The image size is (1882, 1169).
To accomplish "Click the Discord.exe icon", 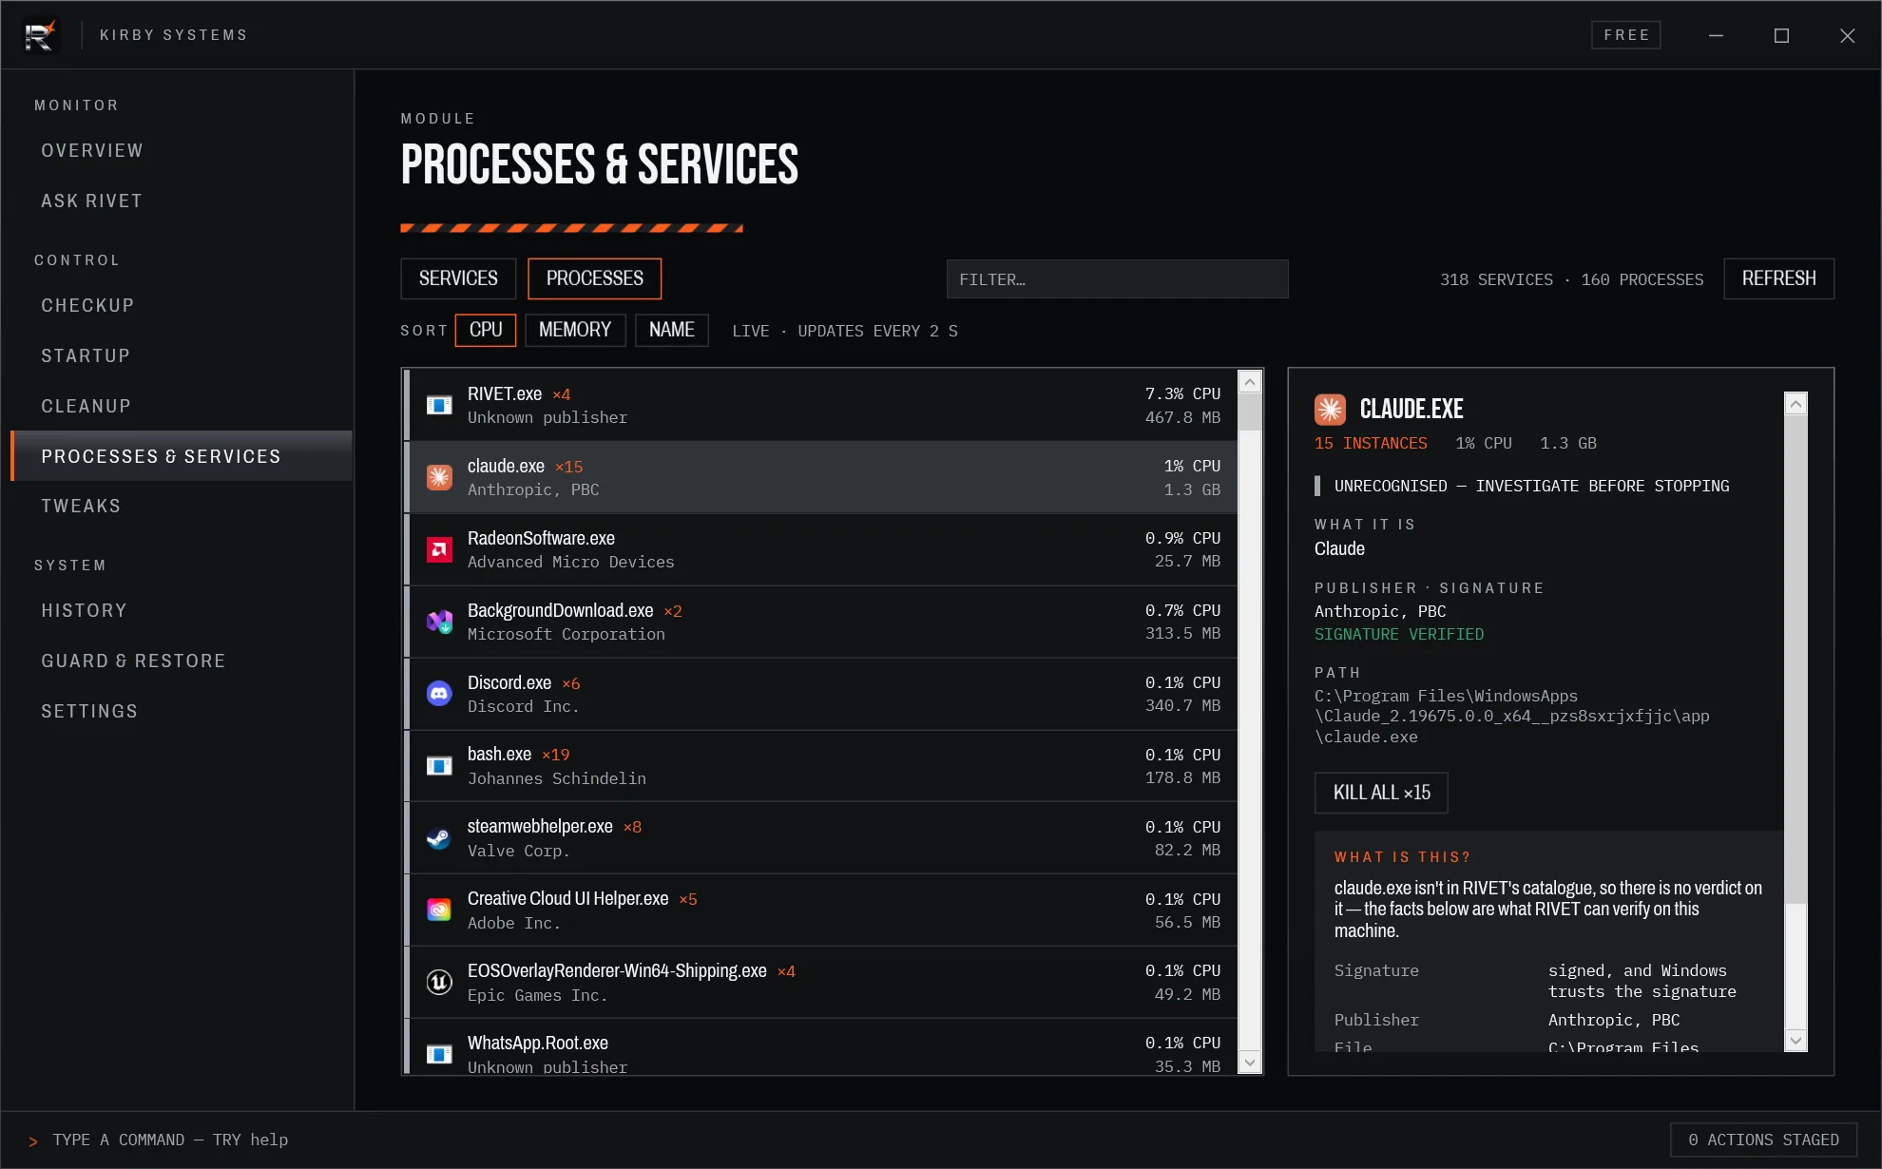I will pos(439,694).
